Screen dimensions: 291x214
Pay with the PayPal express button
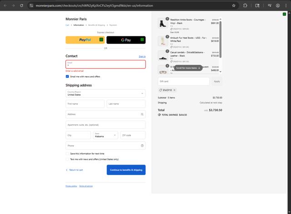85,40
